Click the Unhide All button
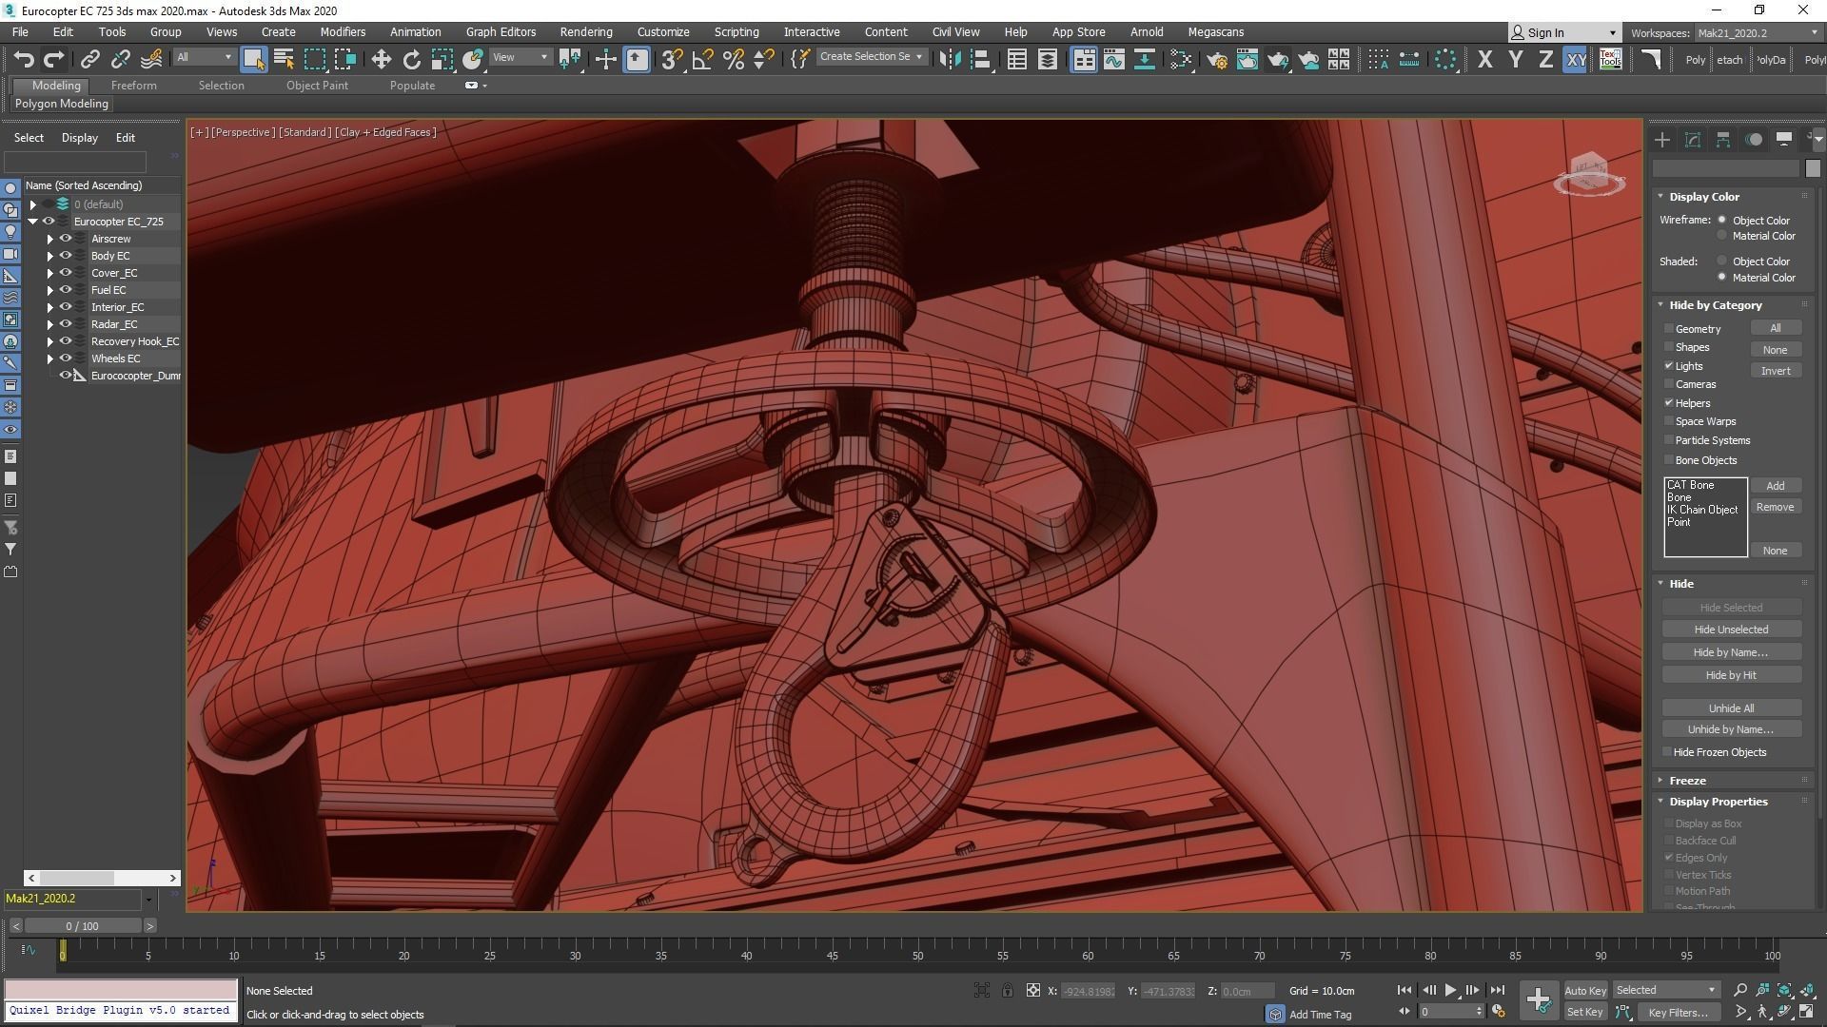 [x=1730, y=707]
